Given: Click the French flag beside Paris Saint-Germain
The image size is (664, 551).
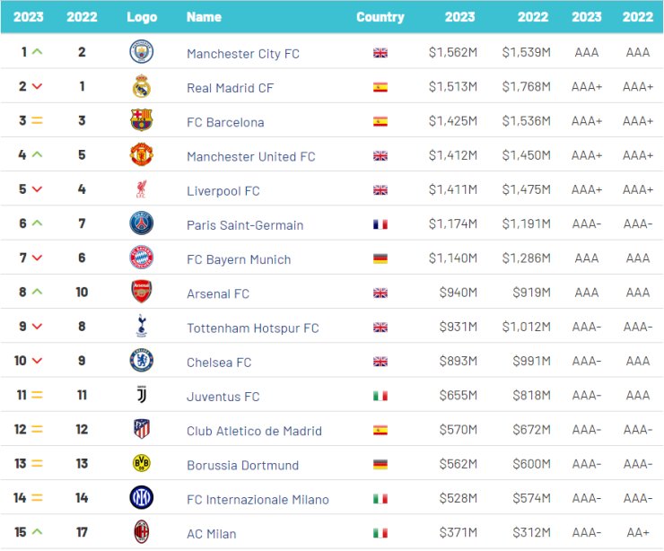Looking at the screenshot, I should point(380,224).
